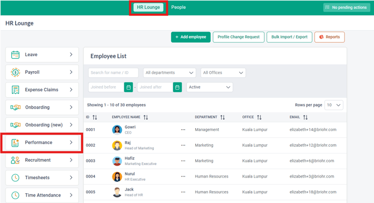This screenshot has height=203, width=374.
Task: Click the employee ID 0002
Action: (x=90, y=145)
